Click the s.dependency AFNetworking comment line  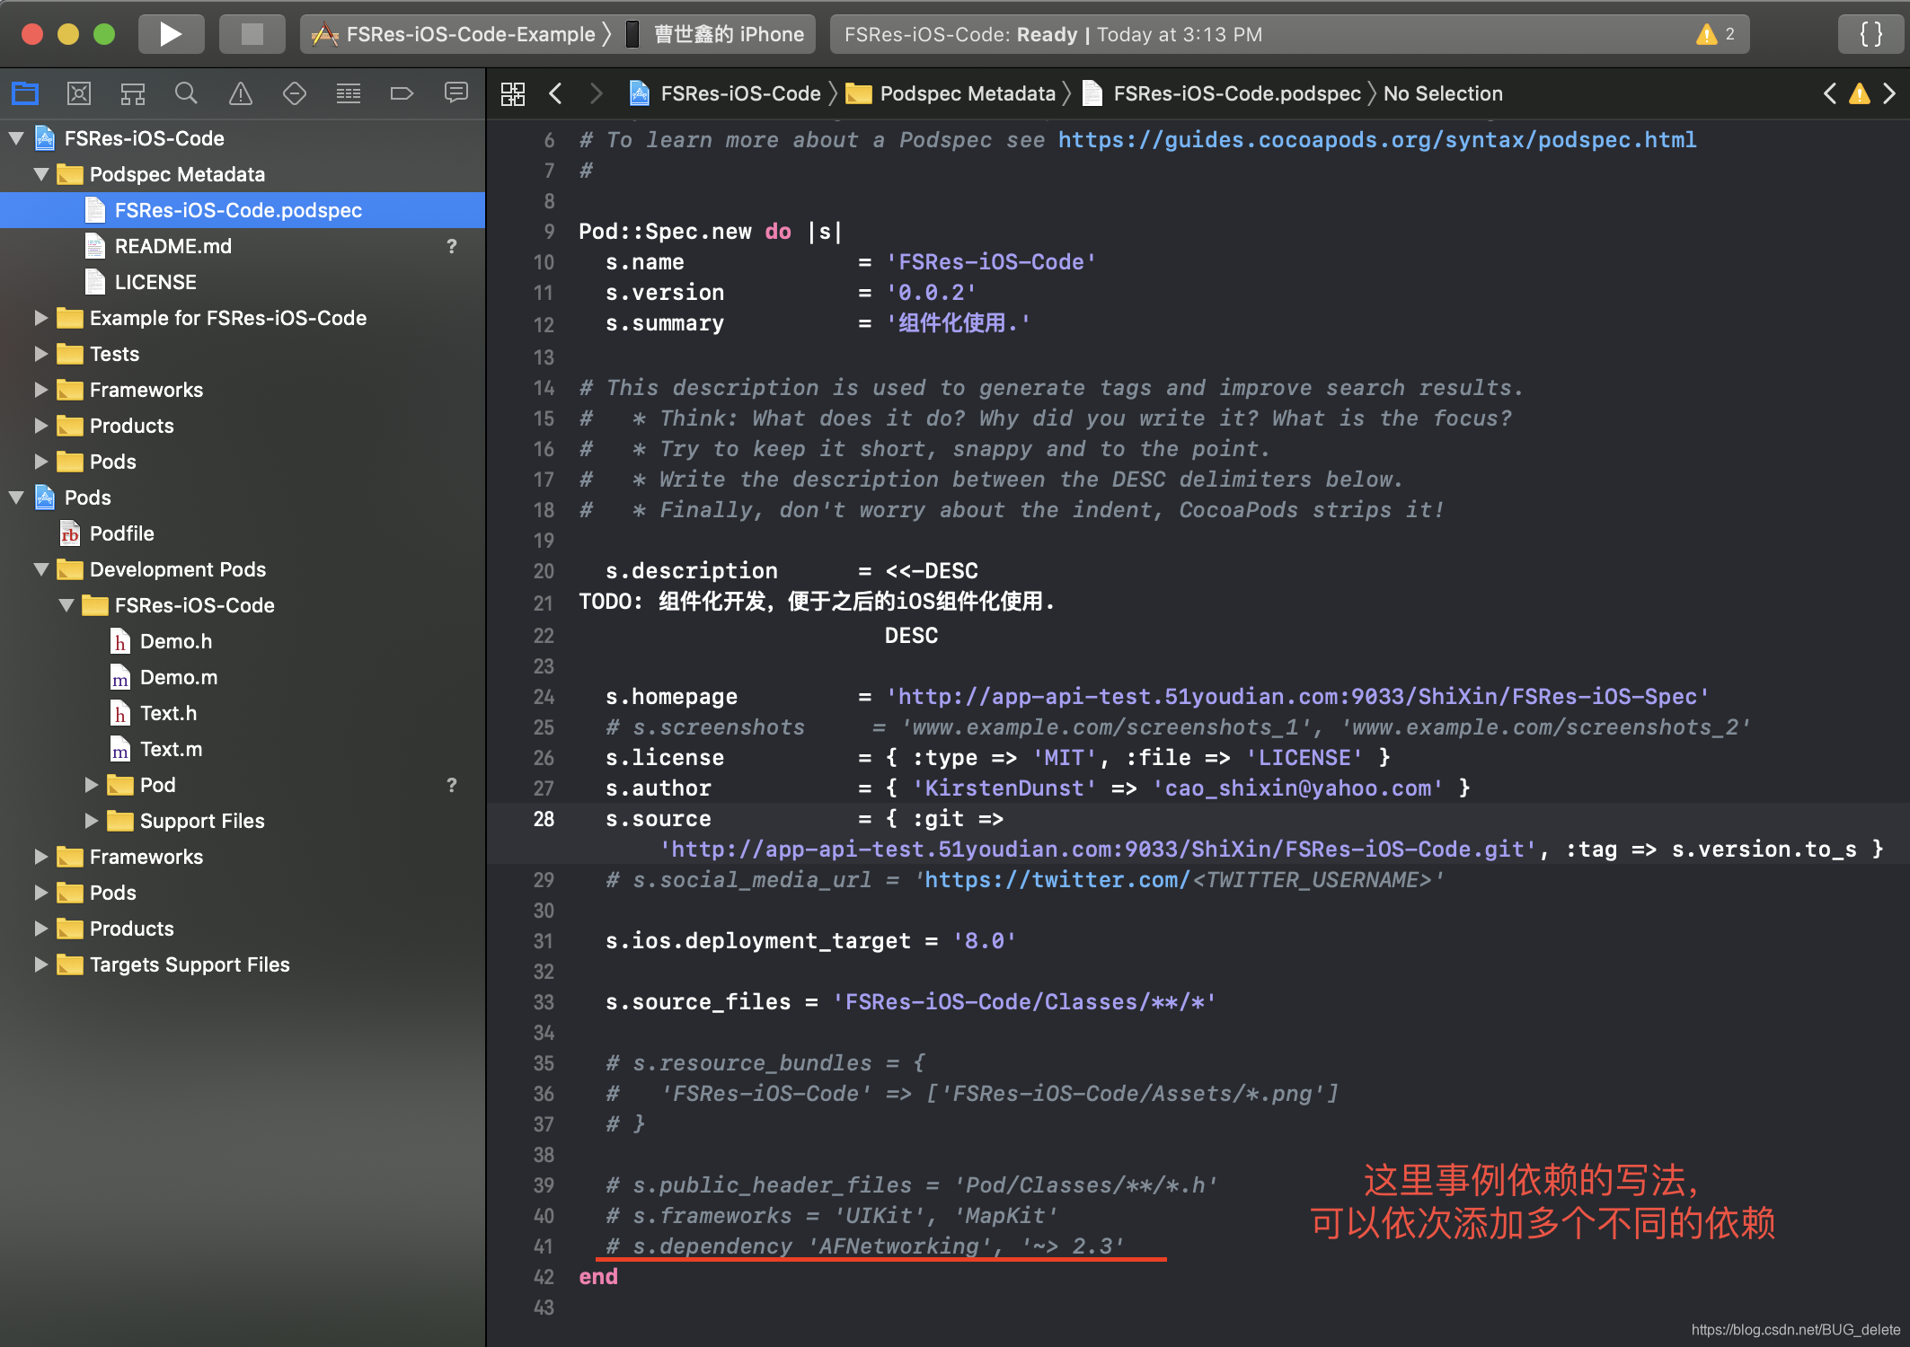point(864,1246)
